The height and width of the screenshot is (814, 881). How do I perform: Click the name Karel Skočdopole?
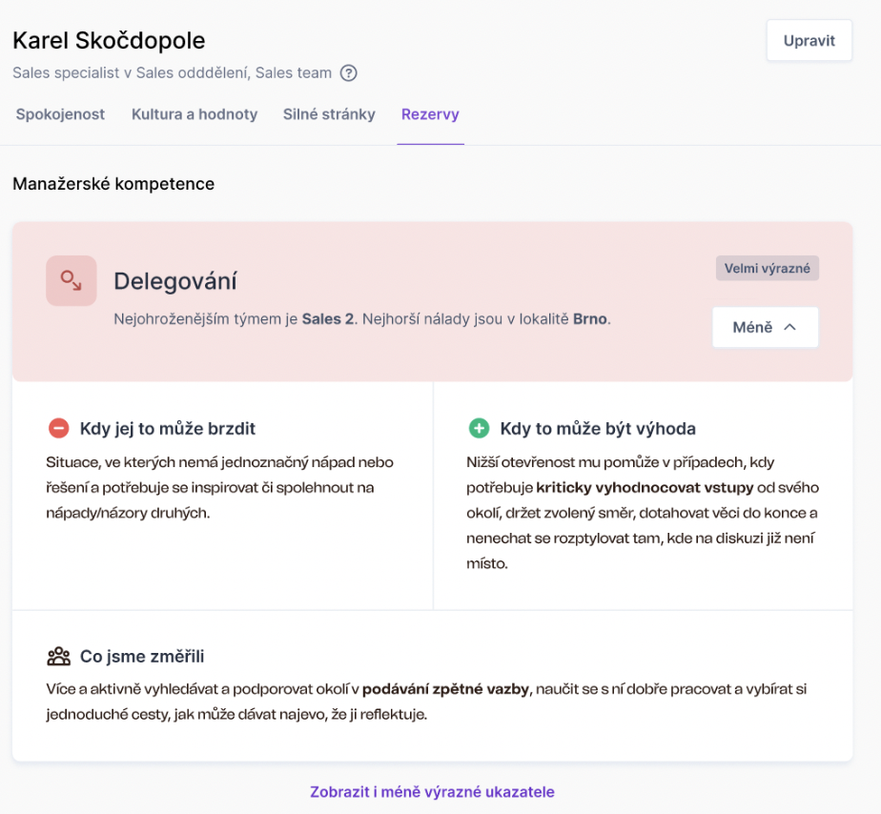click(x=109, y=40)
